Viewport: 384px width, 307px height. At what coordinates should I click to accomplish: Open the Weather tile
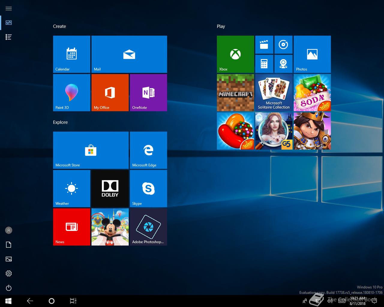tap(72, 189)
